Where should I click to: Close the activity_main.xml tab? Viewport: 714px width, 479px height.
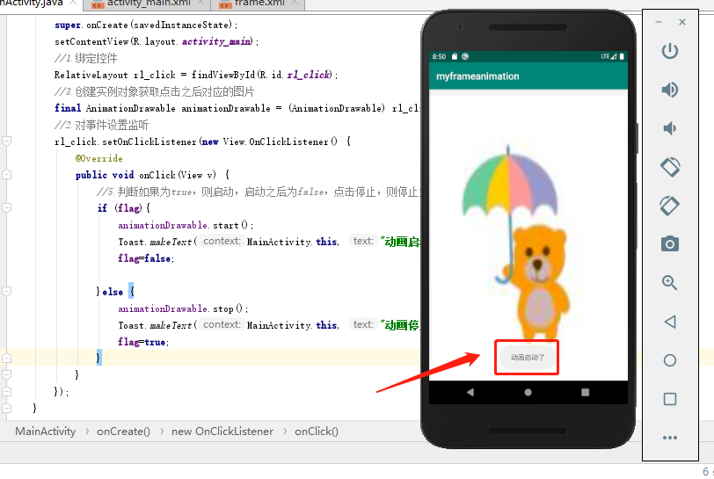pyautogui.click(x=200, y=3)
